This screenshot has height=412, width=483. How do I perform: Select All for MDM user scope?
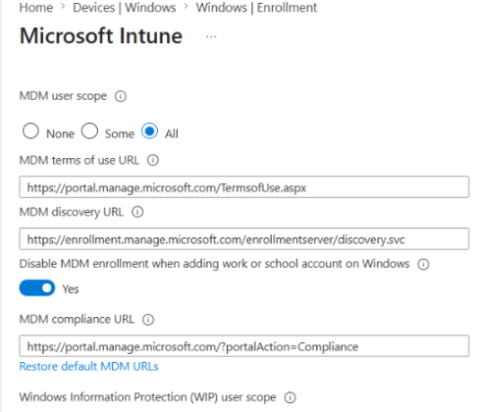pyautogui.click(x=149, y=131)
